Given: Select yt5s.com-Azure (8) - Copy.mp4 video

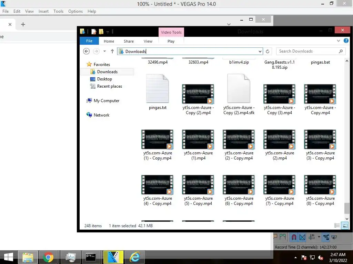Looking at the screenshot, I should 320,185.
